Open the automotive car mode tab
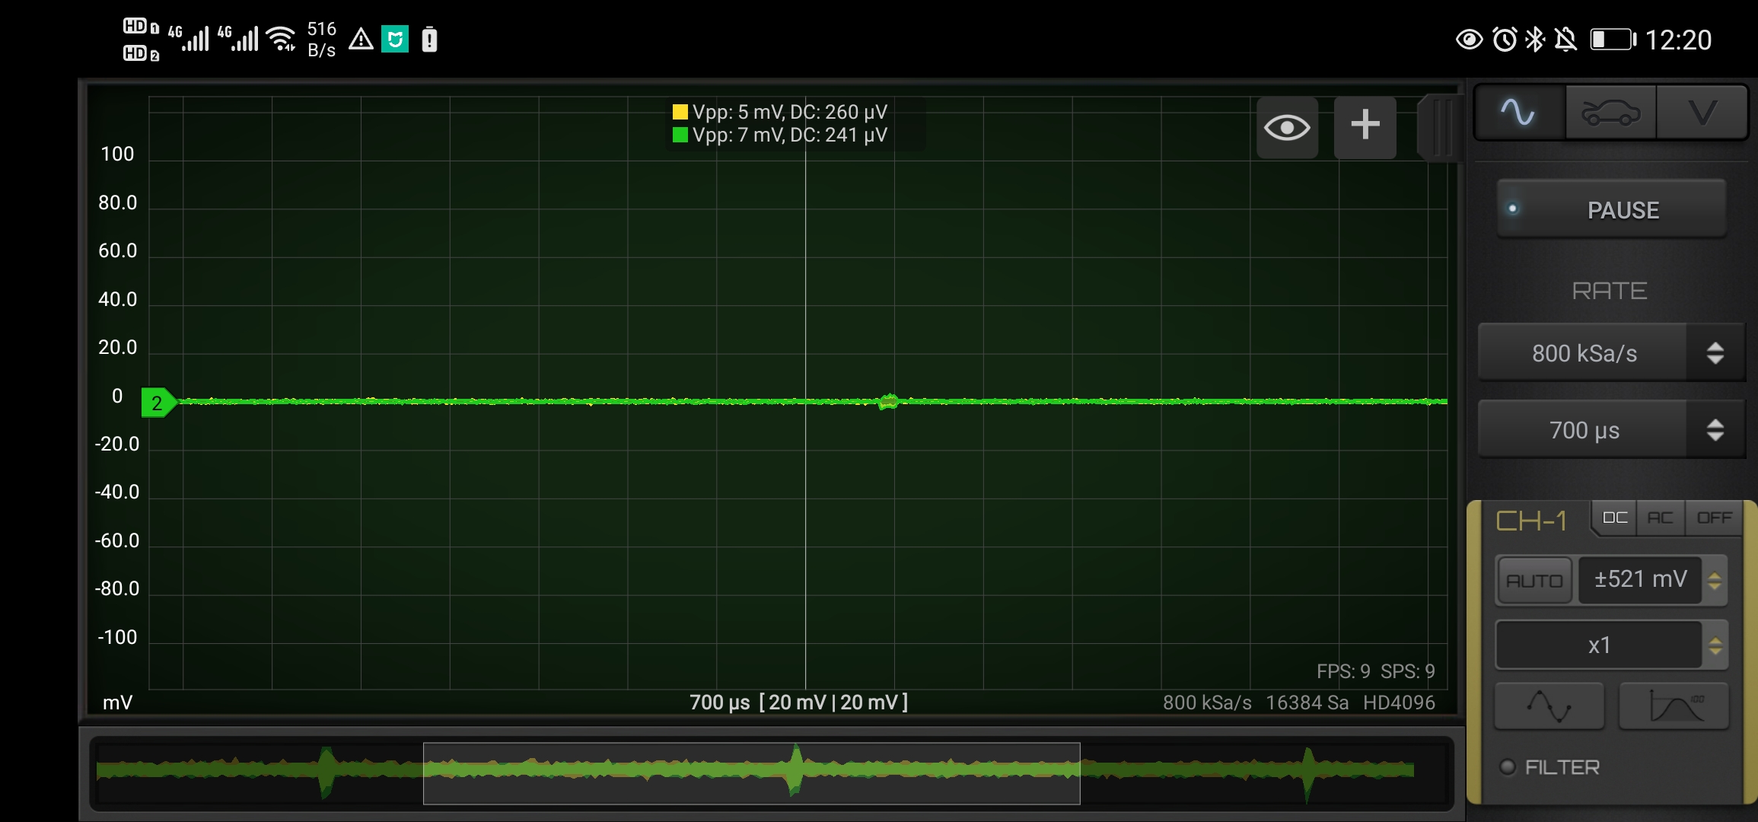1758x822 pixels. [1610, 113]
